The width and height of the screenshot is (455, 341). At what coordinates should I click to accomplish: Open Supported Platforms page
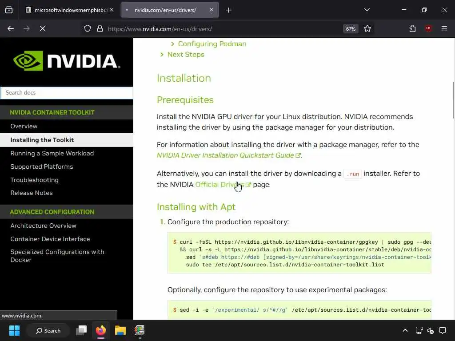pos(42,167)
